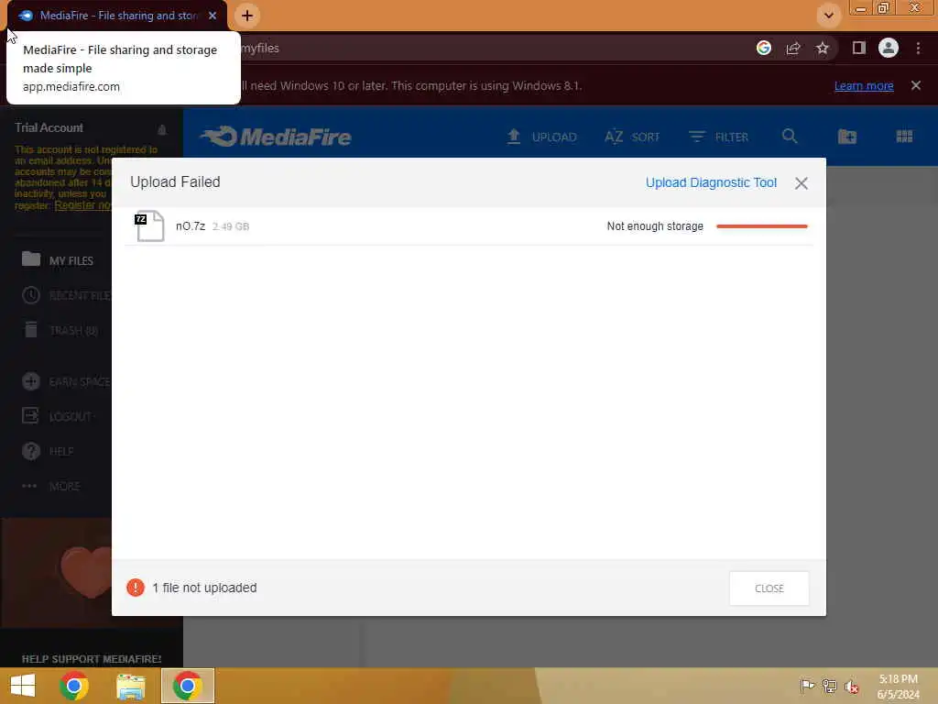Toggle the browser side panel icon
Image resolution: width=938 pixels, height=704 pixels.
pyautogui.click(x=858, y=48)
